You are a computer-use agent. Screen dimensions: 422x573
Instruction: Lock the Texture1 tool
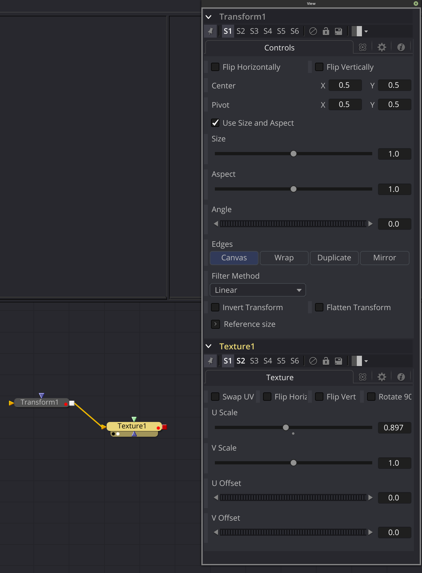click(326, 361)
